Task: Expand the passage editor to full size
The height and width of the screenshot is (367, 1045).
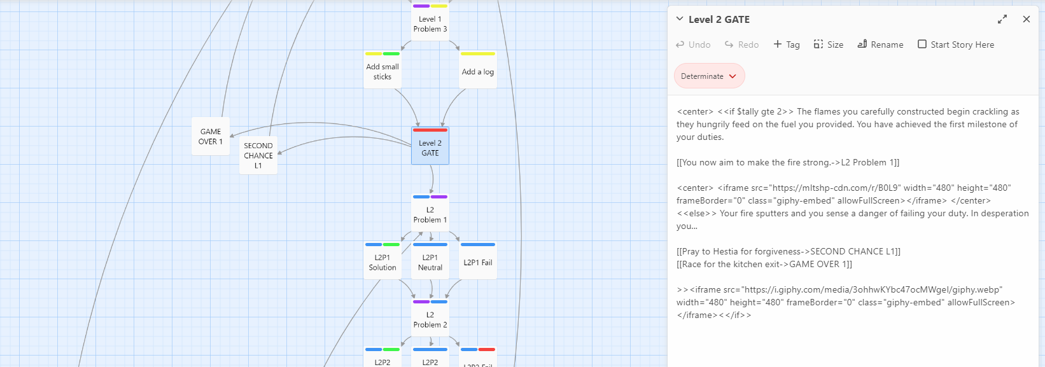Action: 1002,19
